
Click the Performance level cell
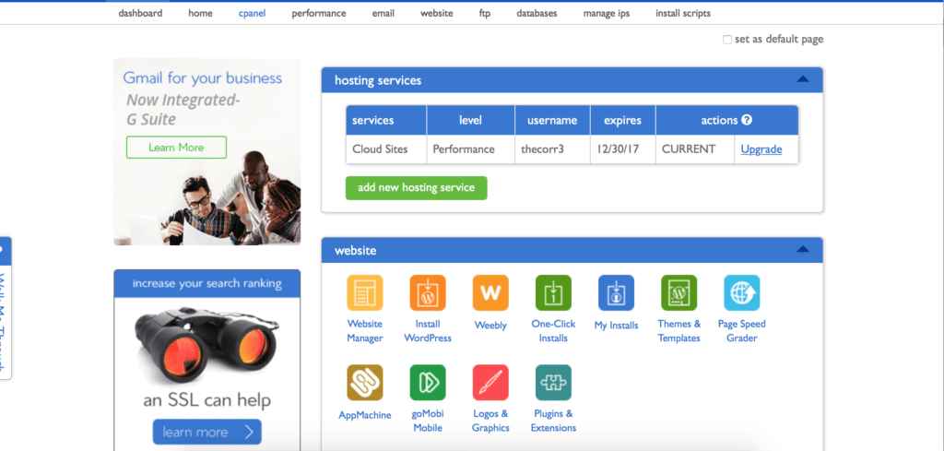coord(471,149)
